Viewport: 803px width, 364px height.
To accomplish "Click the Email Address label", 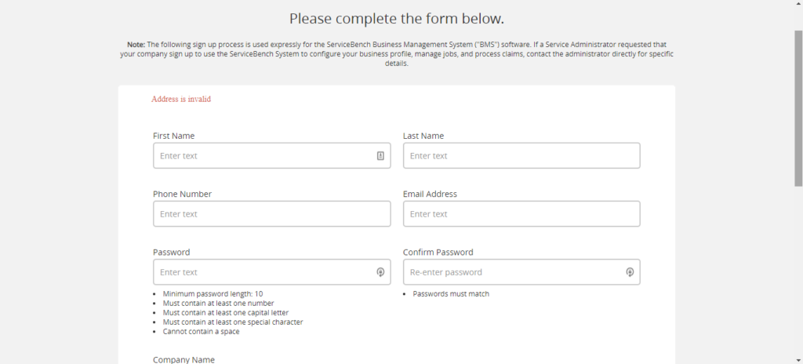I will [x=430, y=194].
